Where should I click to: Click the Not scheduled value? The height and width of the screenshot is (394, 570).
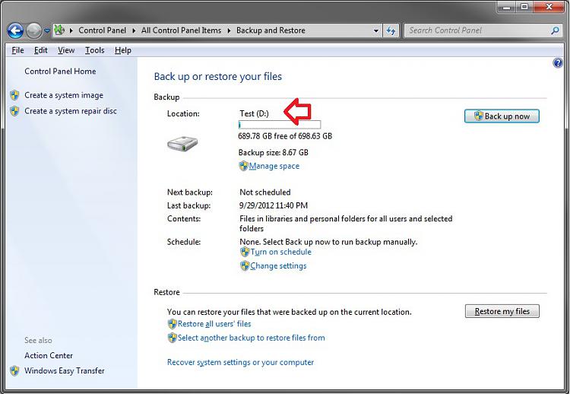(265, 192)
